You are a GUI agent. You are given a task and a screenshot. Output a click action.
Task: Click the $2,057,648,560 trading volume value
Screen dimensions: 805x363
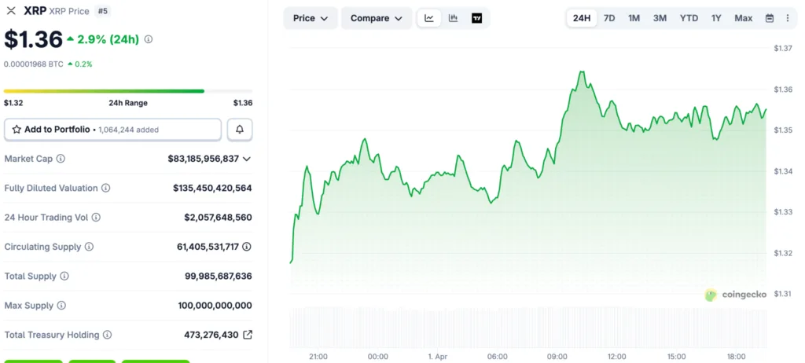pos(219,217)
